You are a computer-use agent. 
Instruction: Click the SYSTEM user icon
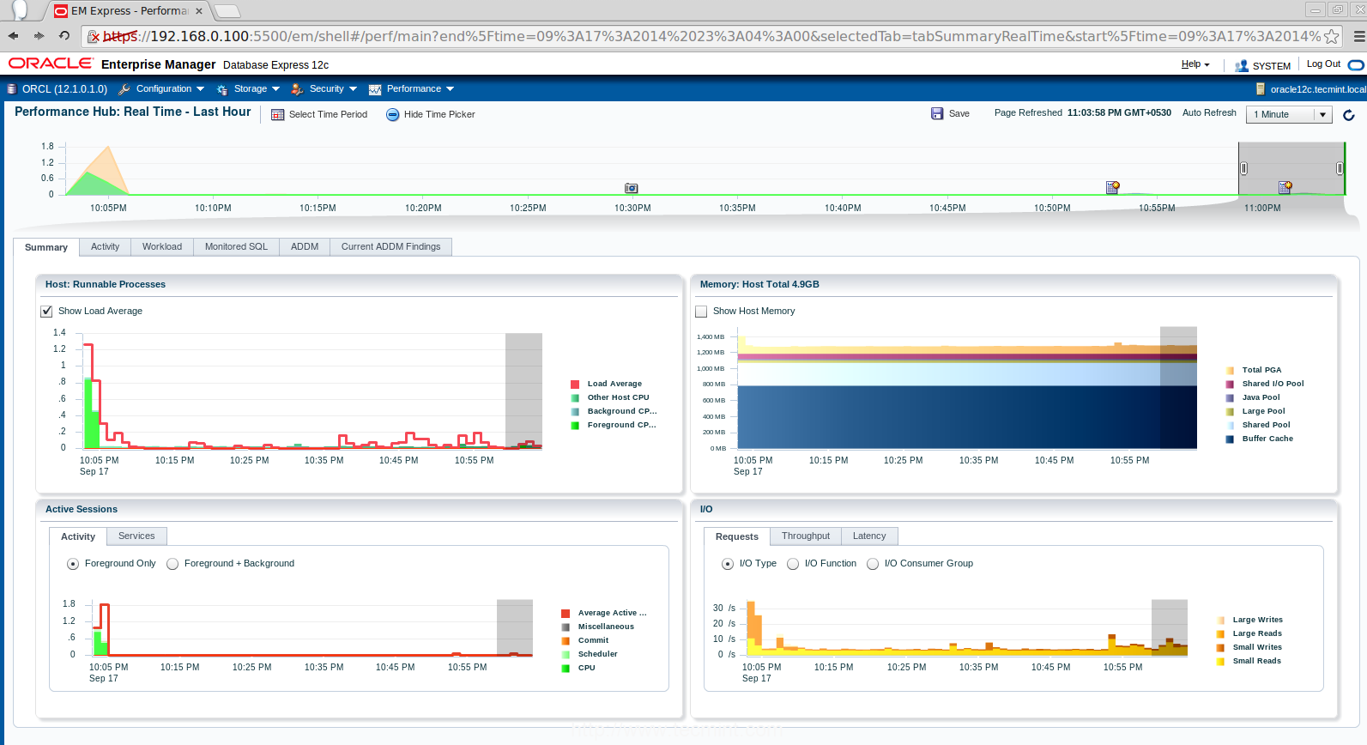pyautogui.click(x=1241, y=65)
